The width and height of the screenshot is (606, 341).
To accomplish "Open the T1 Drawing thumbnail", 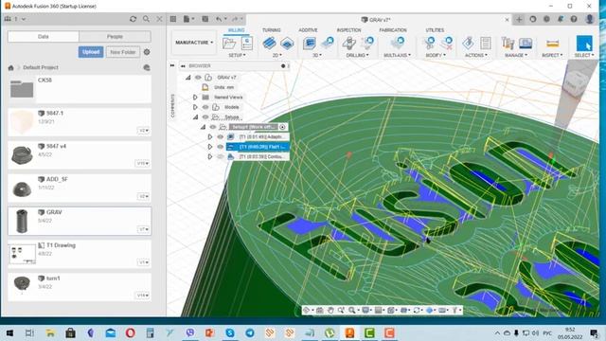I will point(22,254).
